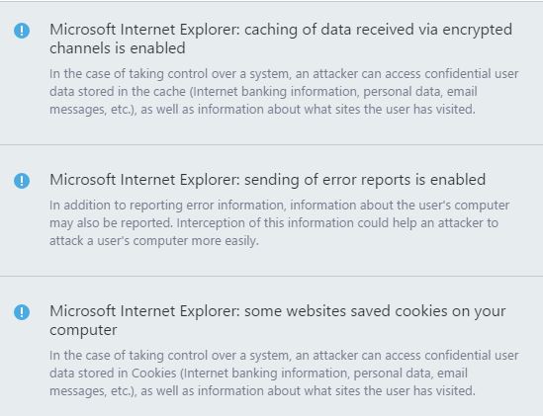Click the 'Microsoft Internet Explorer' text in the caching title
543x416 pixels.
[144, 30]
